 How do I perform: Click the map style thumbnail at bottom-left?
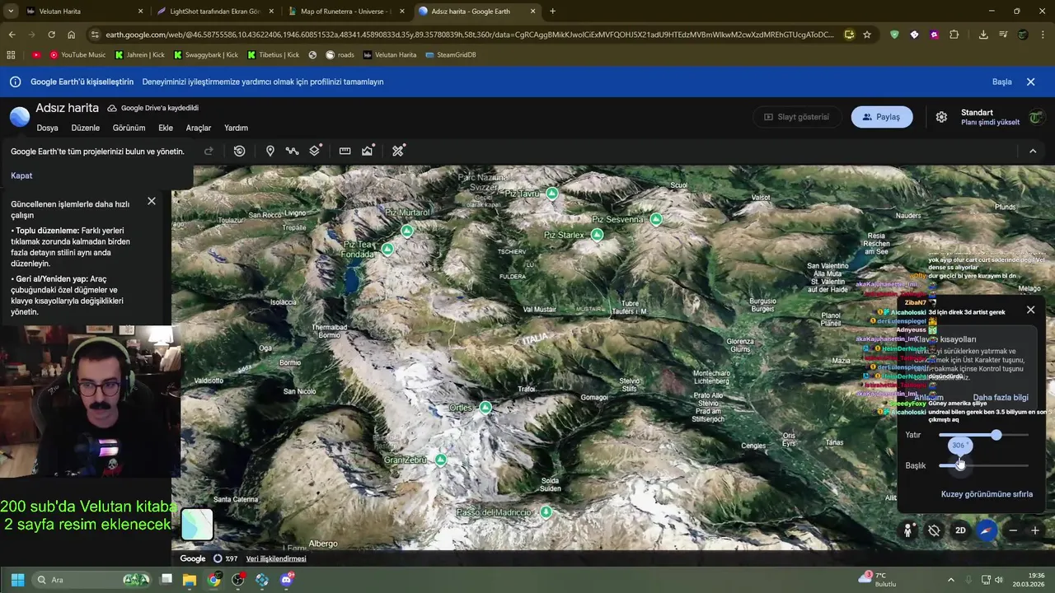[x=197, y=525]
